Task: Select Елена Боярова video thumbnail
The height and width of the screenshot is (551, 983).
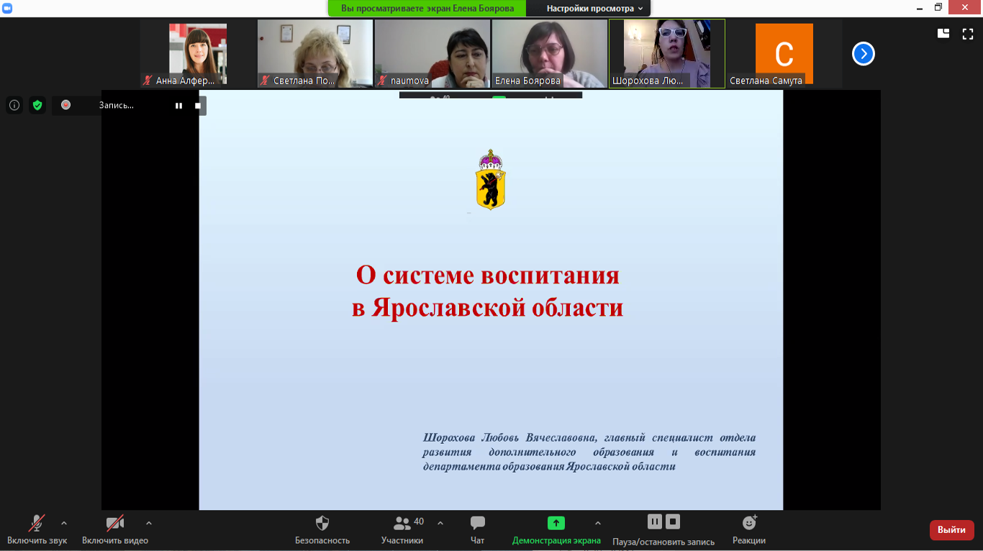Action: [550, 54]
